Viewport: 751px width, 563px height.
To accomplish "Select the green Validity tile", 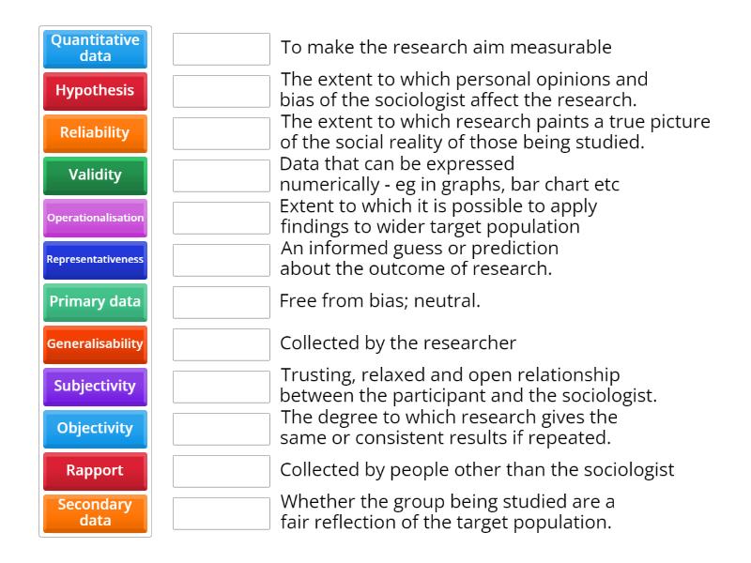I will click(95, 175).
